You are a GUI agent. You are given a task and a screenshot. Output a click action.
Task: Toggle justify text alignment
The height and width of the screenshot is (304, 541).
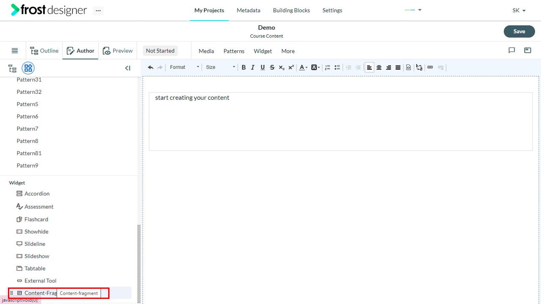pyautogui.click(x=398, y=67)
